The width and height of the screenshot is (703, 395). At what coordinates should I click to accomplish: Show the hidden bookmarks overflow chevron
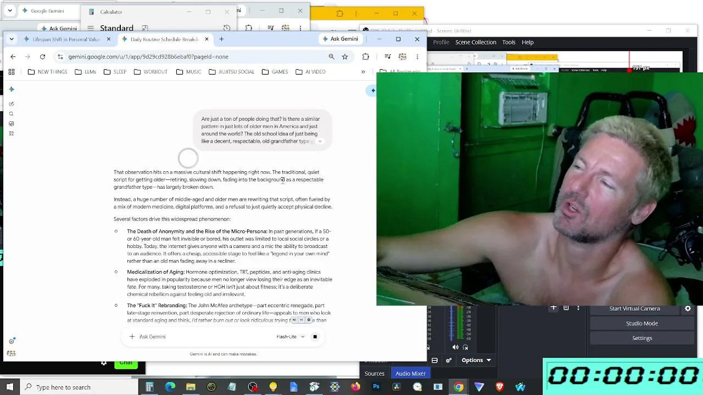pos(363,72)
